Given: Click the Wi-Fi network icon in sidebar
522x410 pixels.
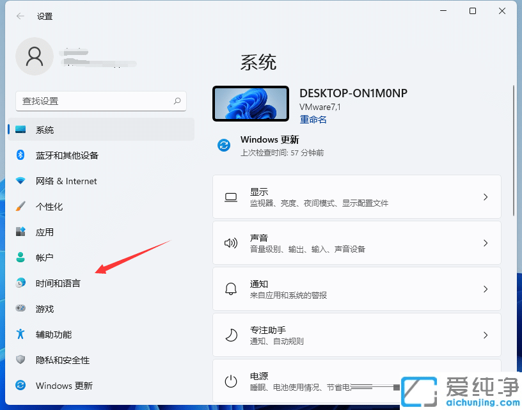Looking at the screenshot, I should pyautogui.click(x=20, y=181).
